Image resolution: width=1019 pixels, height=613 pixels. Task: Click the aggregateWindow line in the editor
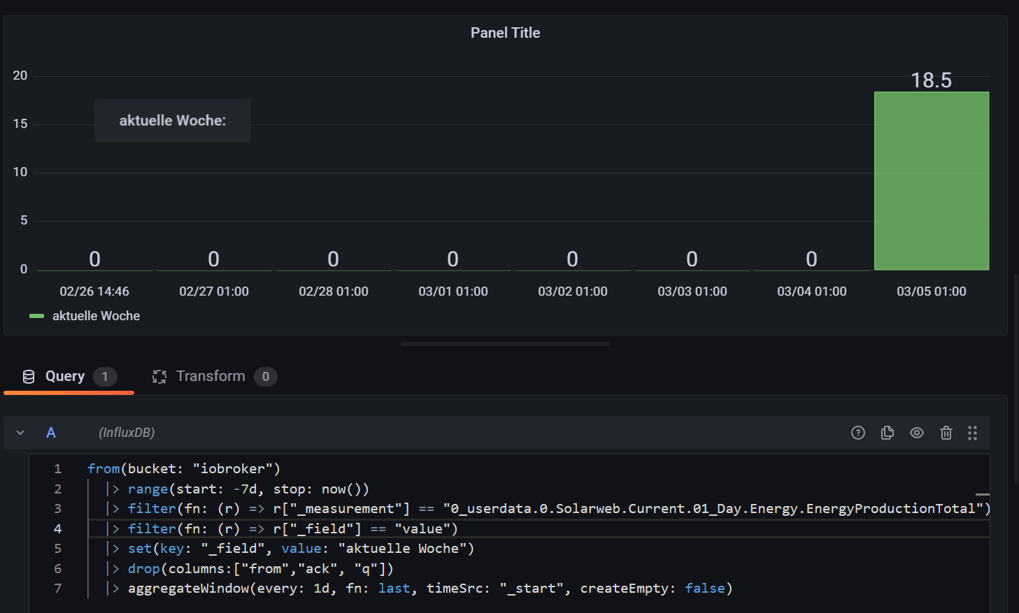(420, 589)
